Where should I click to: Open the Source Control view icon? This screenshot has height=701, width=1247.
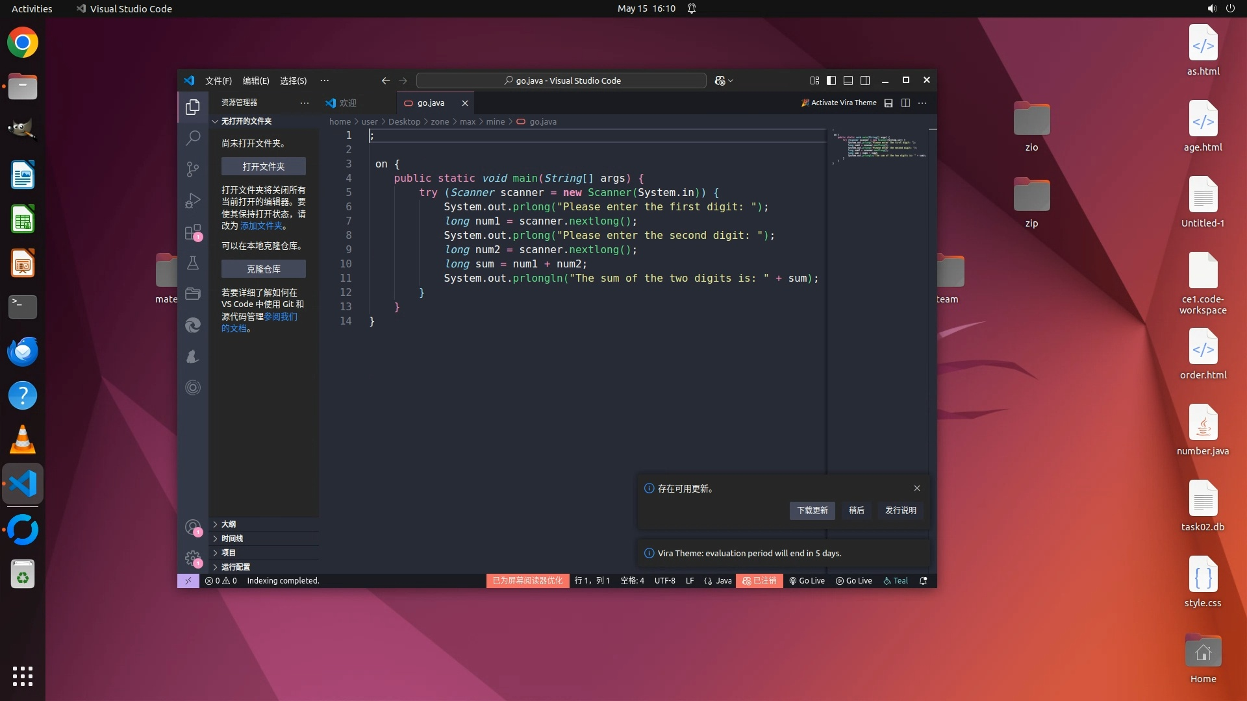point(193,169)
